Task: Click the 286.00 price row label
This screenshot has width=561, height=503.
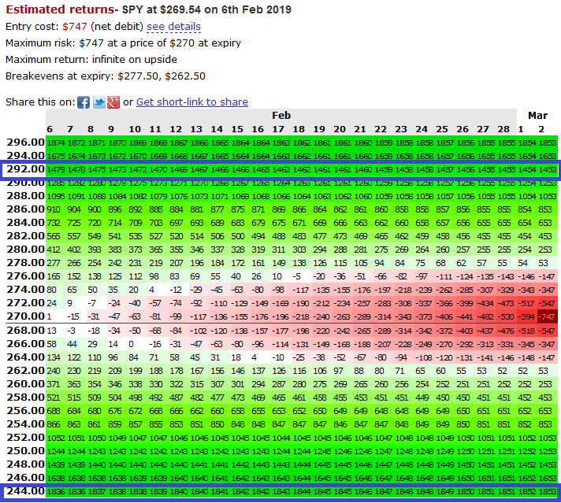Action: [x=25, y=209]
